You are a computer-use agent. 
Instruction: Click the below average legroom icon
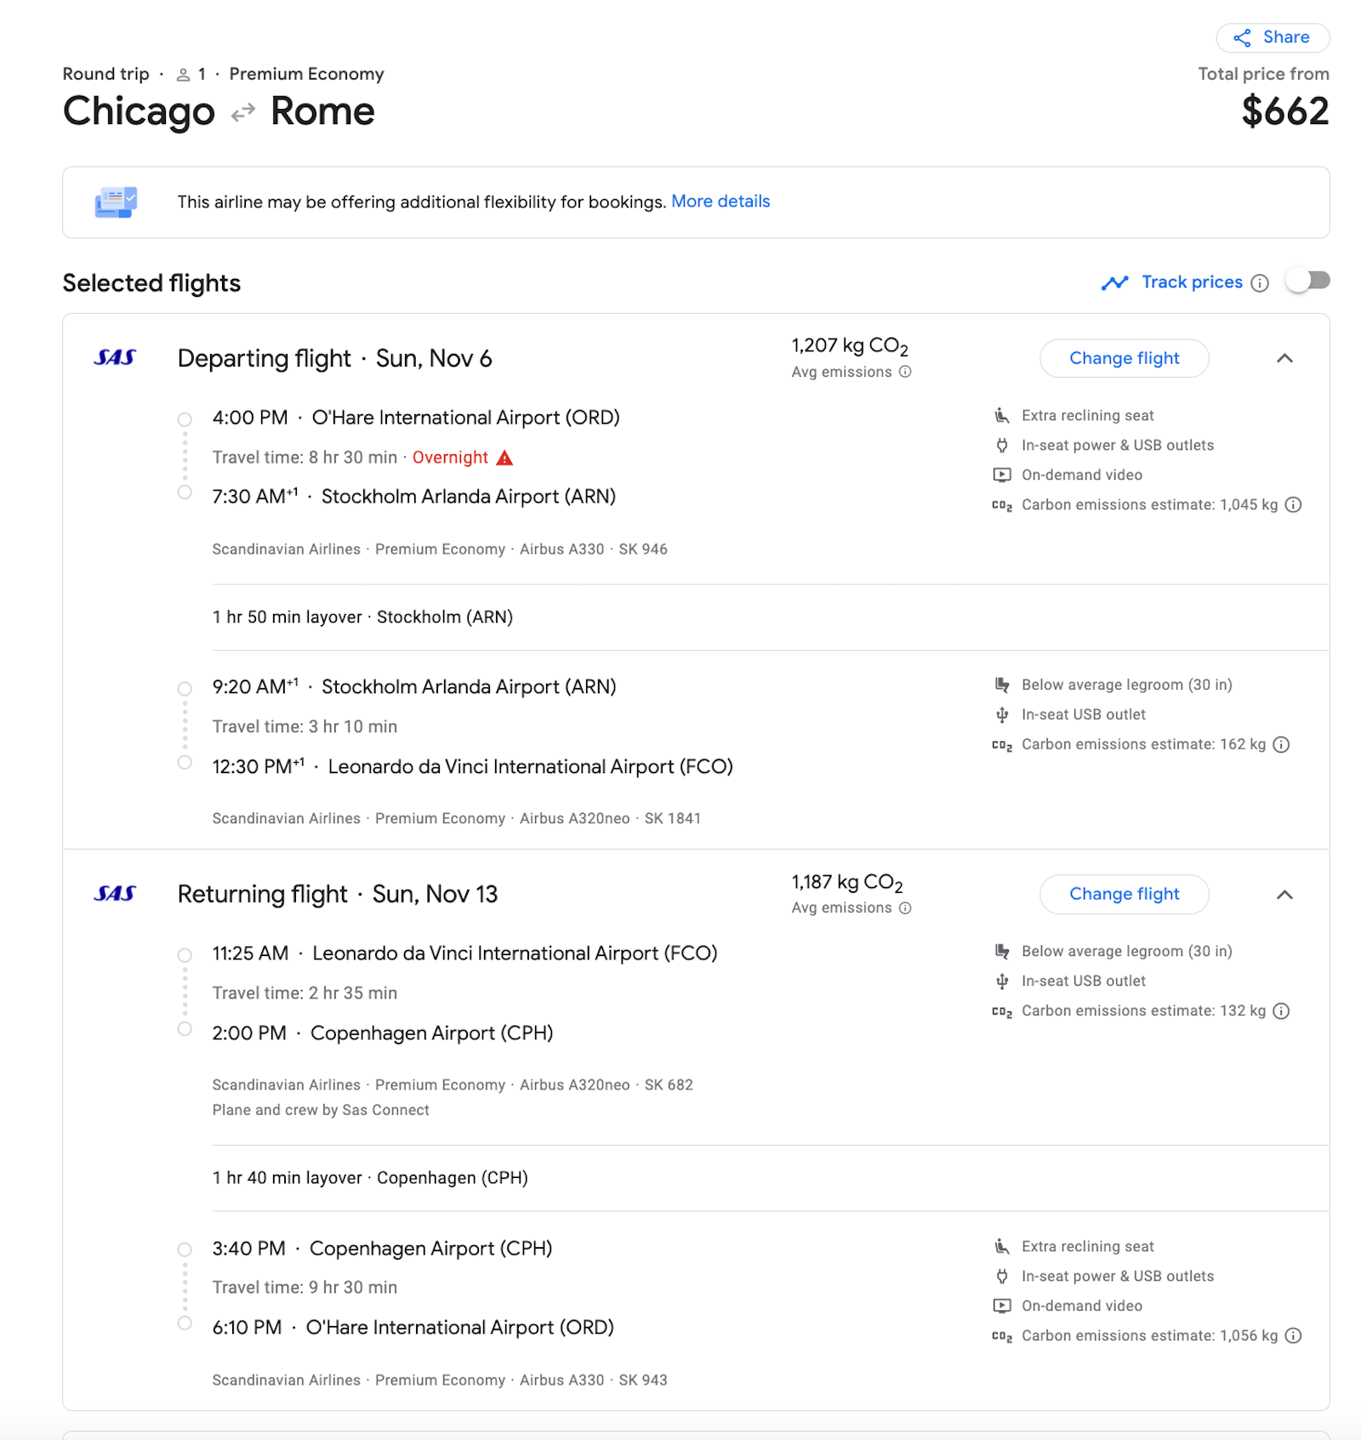tap(1003, 684)
